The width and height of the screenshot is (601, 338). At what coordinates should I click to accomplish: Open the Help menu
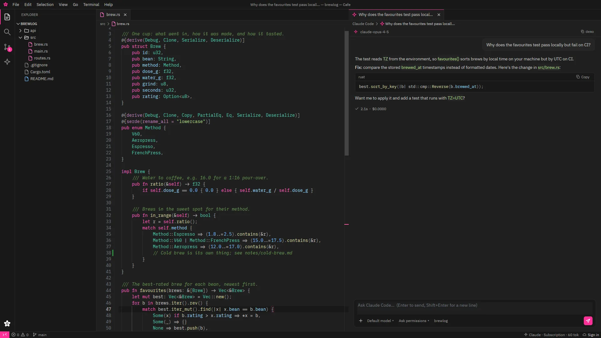[108, 4]
